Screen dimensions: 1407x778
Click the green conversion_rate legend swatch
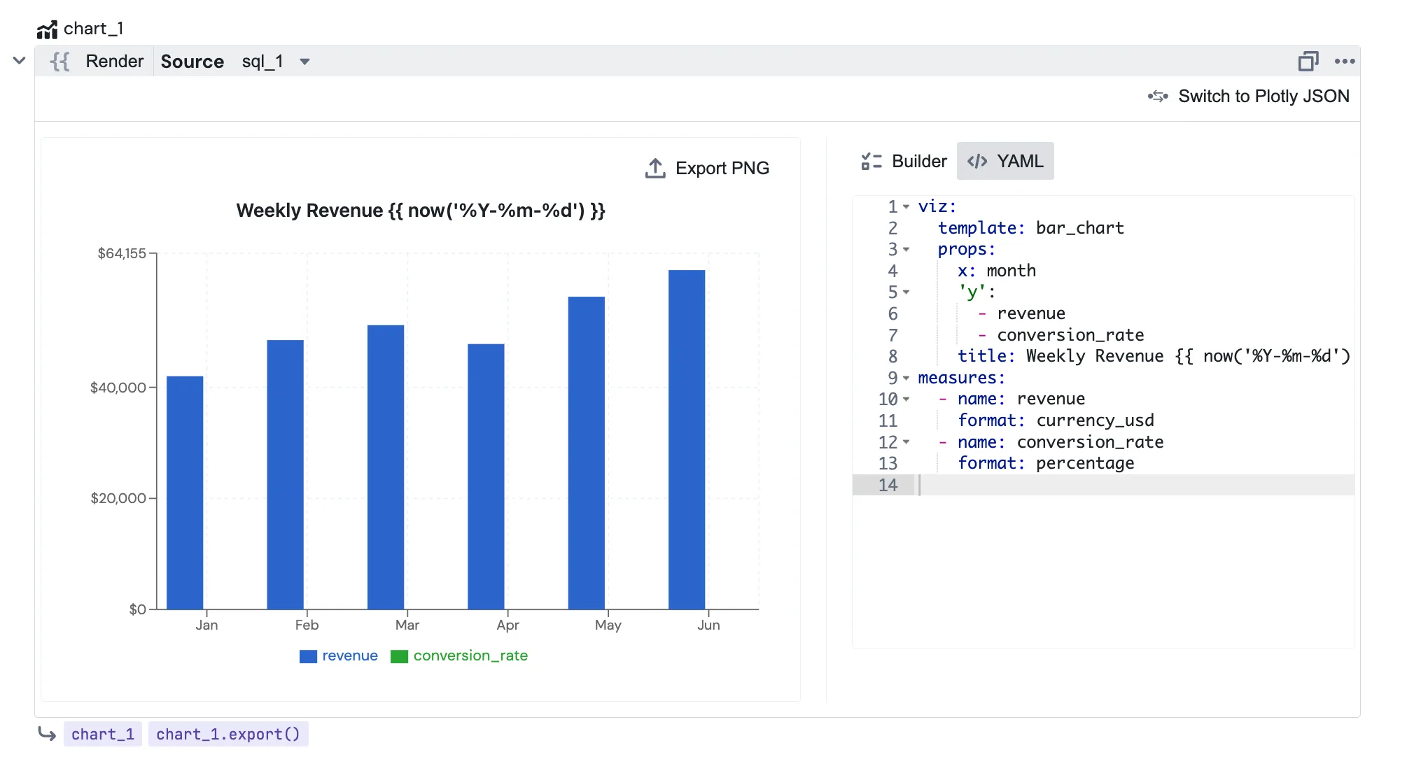point(399,657)
